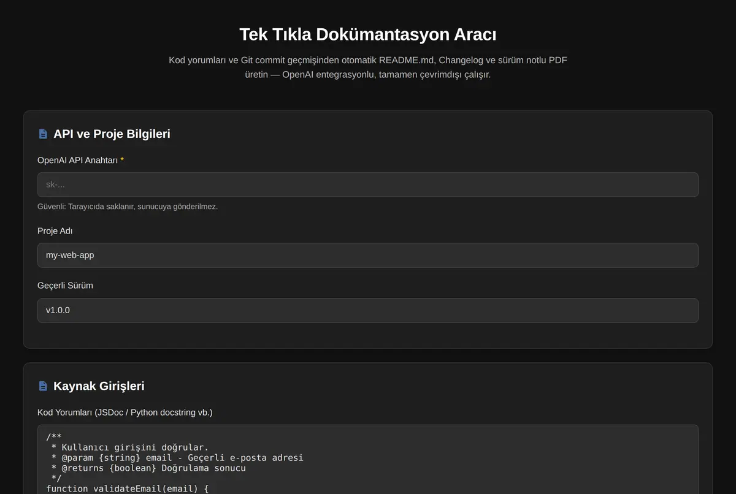Click the document icon beside API ve Proje Bilgileri
Screen dimensions: 736x494
point(43,134)
